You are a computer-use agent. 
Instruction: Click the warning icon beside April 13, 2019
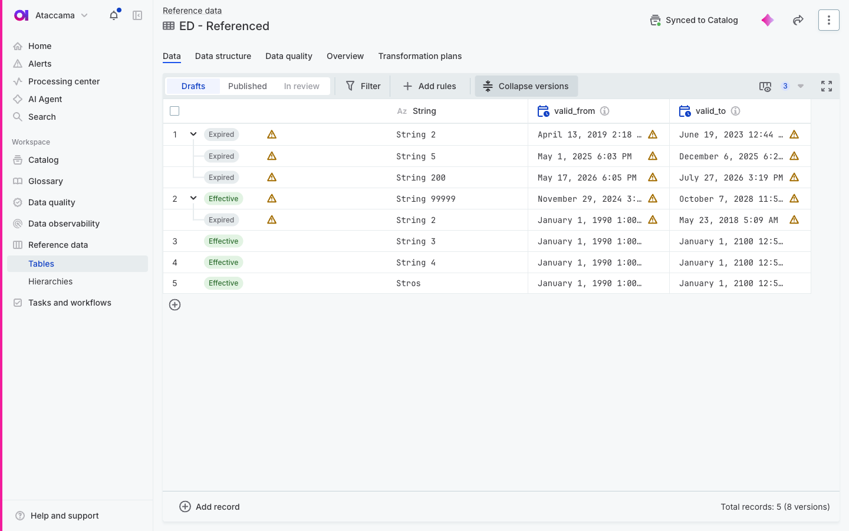pyautogui.click(x=653, y=135)
